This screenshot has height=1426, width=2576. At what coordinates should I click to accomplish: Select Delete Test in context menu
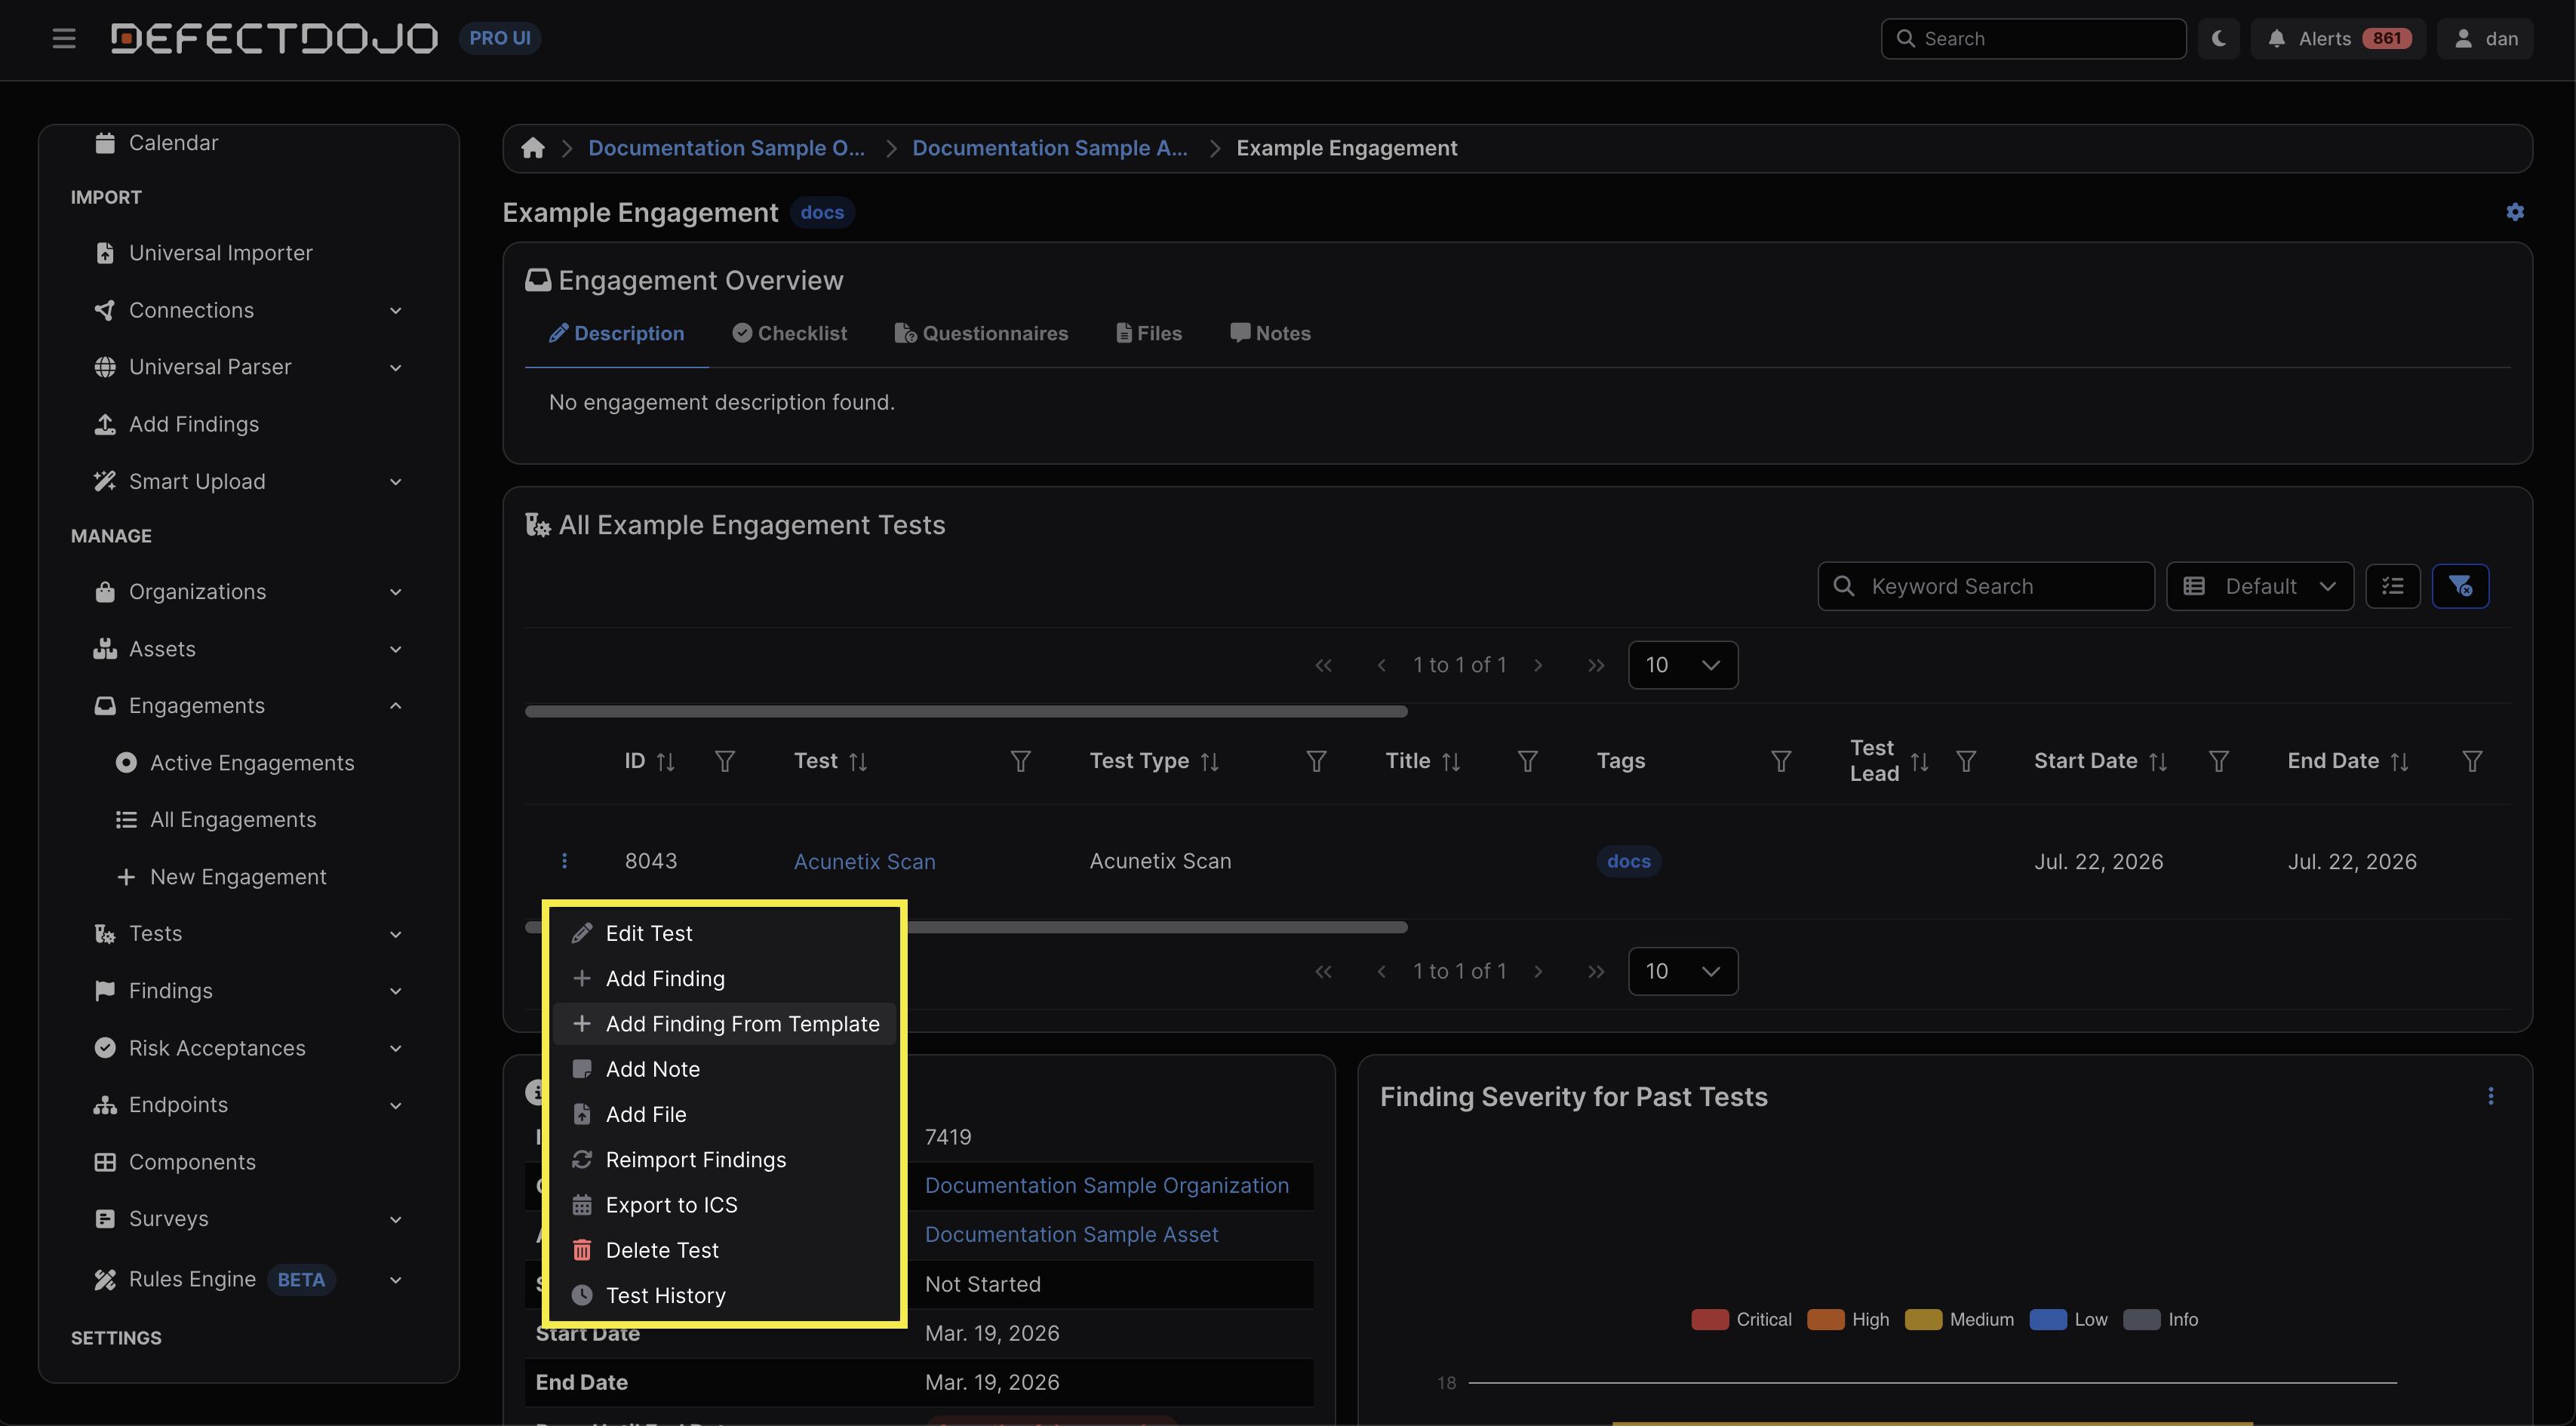[724, 1250]
